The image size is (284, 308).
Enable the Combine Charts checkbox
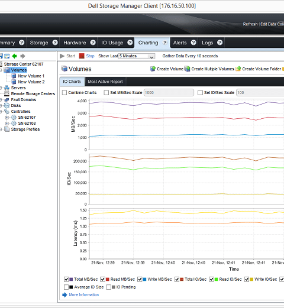click(x=64, y=93)
